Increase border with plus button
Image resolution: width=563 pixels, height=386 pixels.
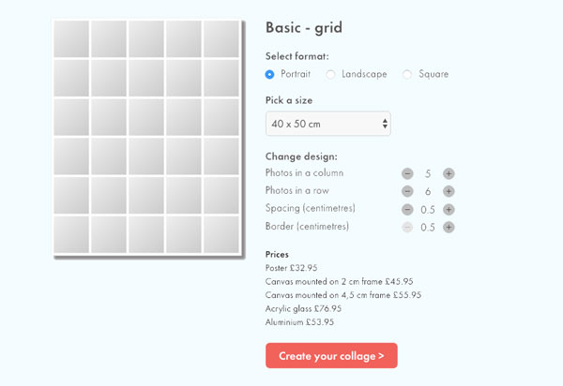(x=449, y=227)
